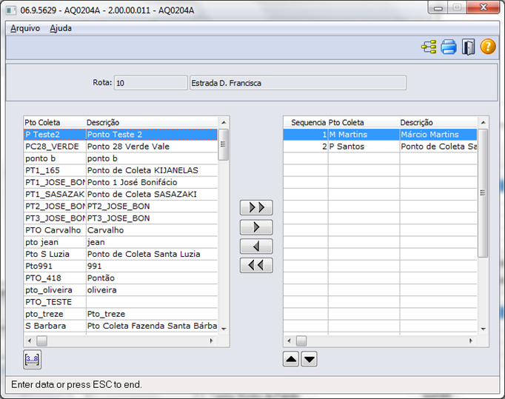This screenshot has height=399, width=505.
Task: Select the PC28_VERDE row
Action: pyautogui.click(x=121, y=147)
